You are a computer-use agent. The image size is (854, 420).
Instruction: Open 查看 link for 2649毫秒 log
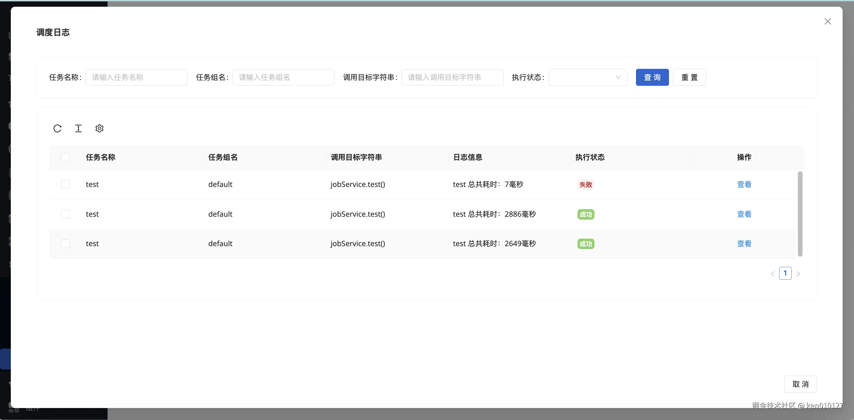(744, 244)
